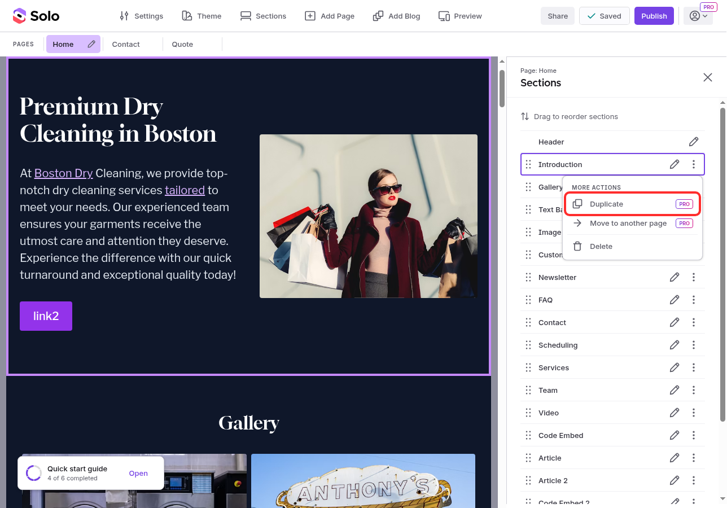
Task: Choose Delete from More Actions menu
Action: click(x=633, y=246)
